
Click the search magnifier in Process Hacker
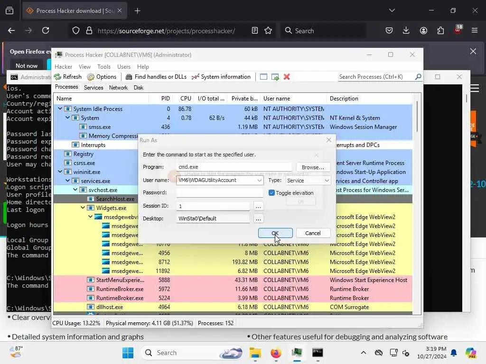[418, 76]
